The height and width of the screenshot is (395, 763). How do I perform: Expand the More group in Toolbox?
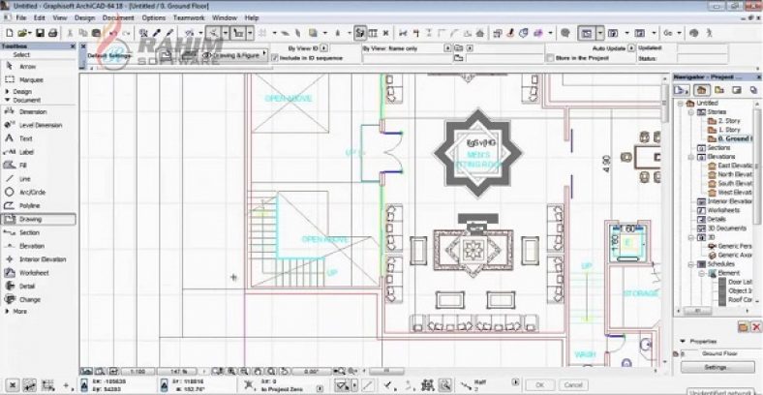pos(8,312)
